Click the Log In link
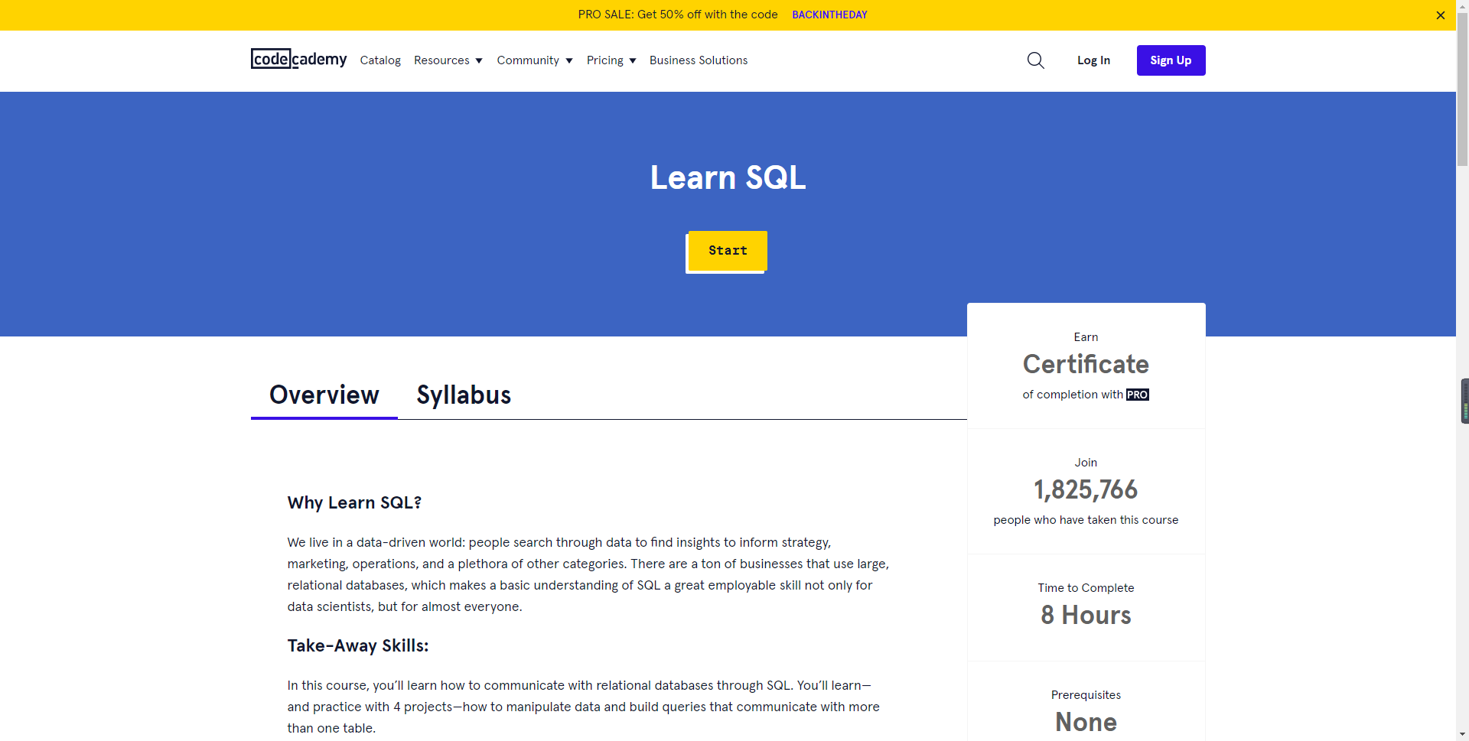Viewport: 1469px width, 741px height. (x=1093, y=60)
